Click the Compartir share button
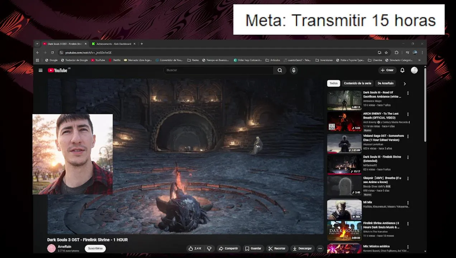 coord(228,248)
